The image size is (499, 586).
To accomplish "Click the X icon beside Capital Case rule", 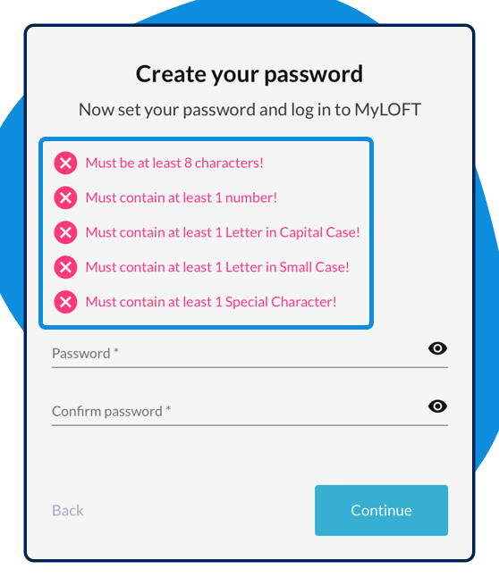I will point(65,232).
